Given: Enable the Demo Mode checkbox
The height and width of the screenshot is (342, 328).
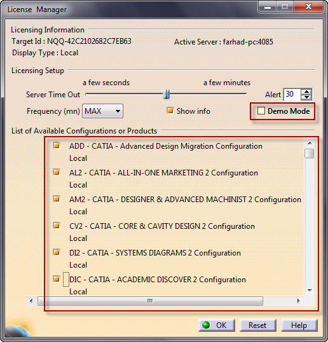Looking at the screenshot, I should pos(261,111).
